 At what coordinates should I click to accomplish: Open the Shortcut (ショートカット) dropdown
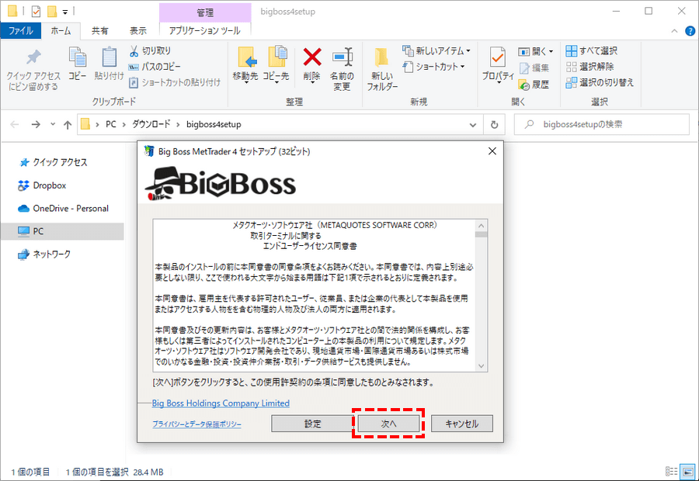(x=433, y=67)
